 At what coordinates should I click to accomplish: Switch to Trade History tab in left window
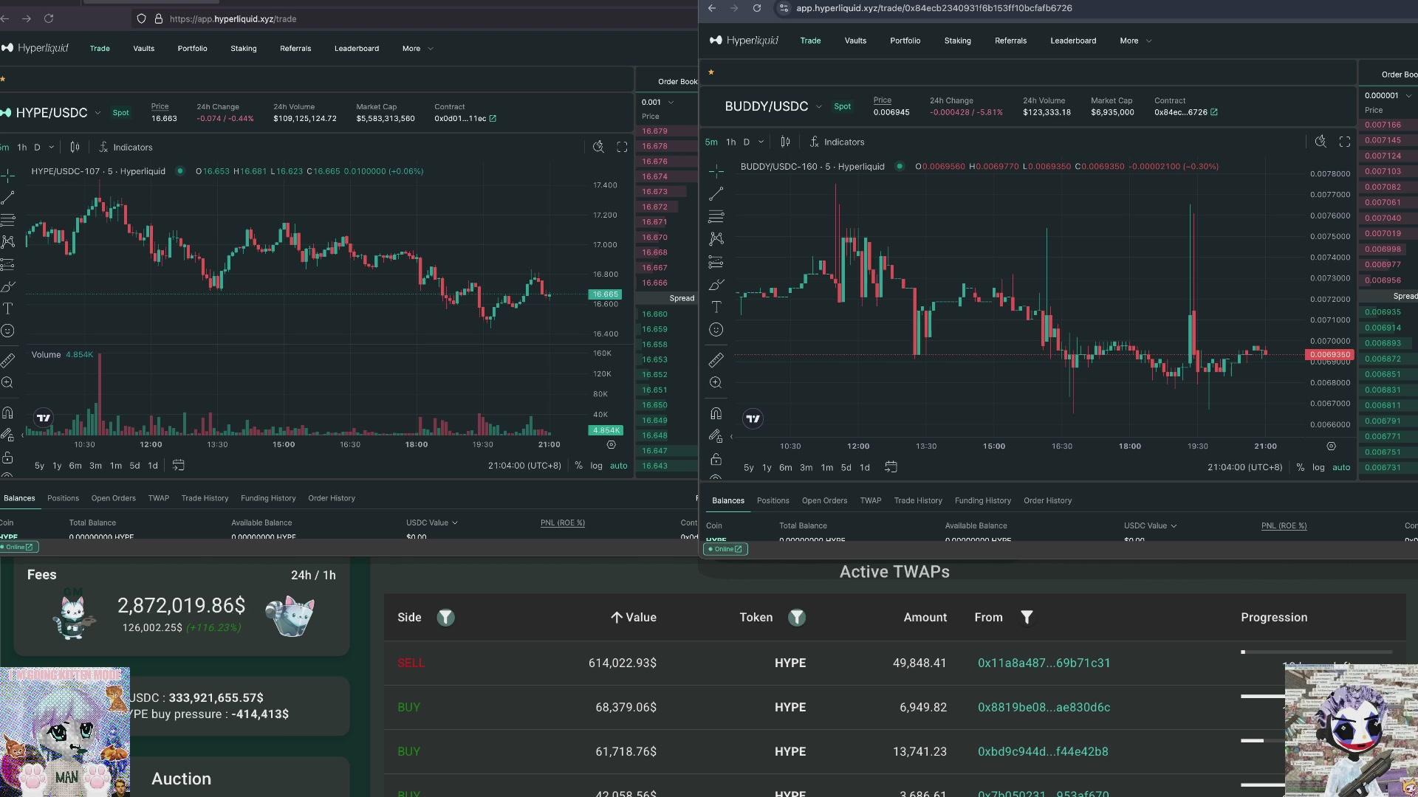205,498
